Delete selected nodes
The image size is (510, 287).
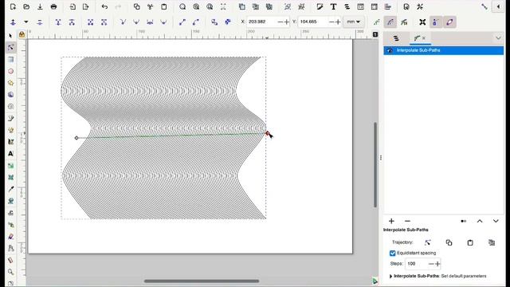point(40,22)
